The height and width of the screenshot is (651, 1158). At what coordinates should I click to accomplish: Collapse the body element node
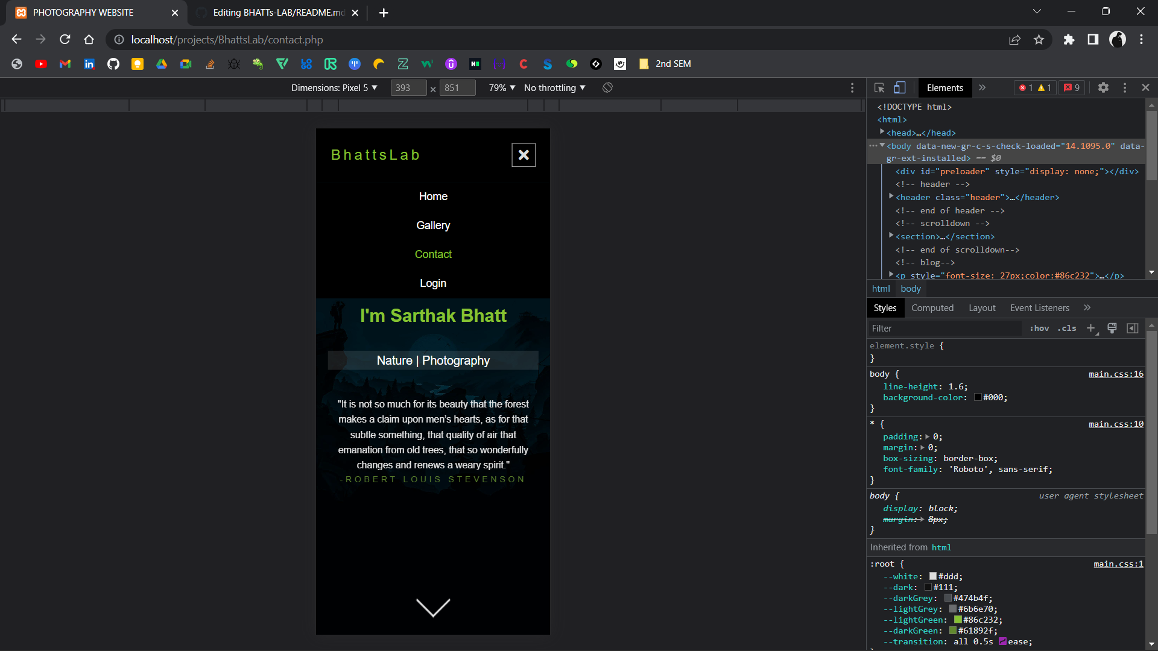882,145
